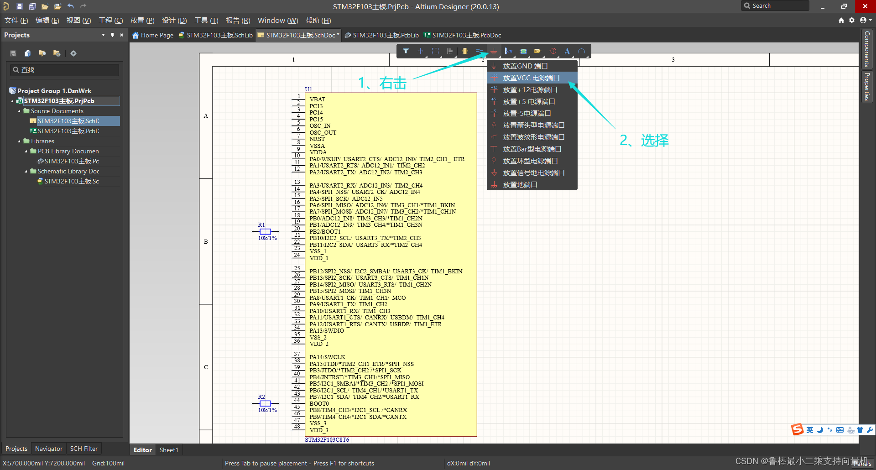
Task: Choose the Place Text String tool
Action: pos(567,51)
